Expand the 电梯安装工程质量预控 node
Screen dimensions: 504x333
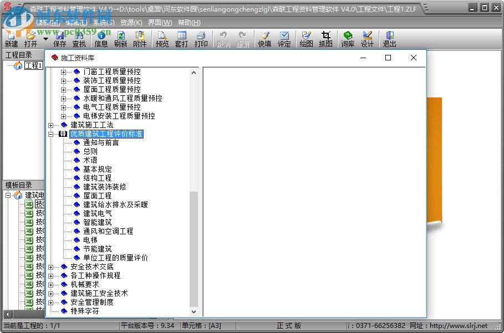pos(63,116)
